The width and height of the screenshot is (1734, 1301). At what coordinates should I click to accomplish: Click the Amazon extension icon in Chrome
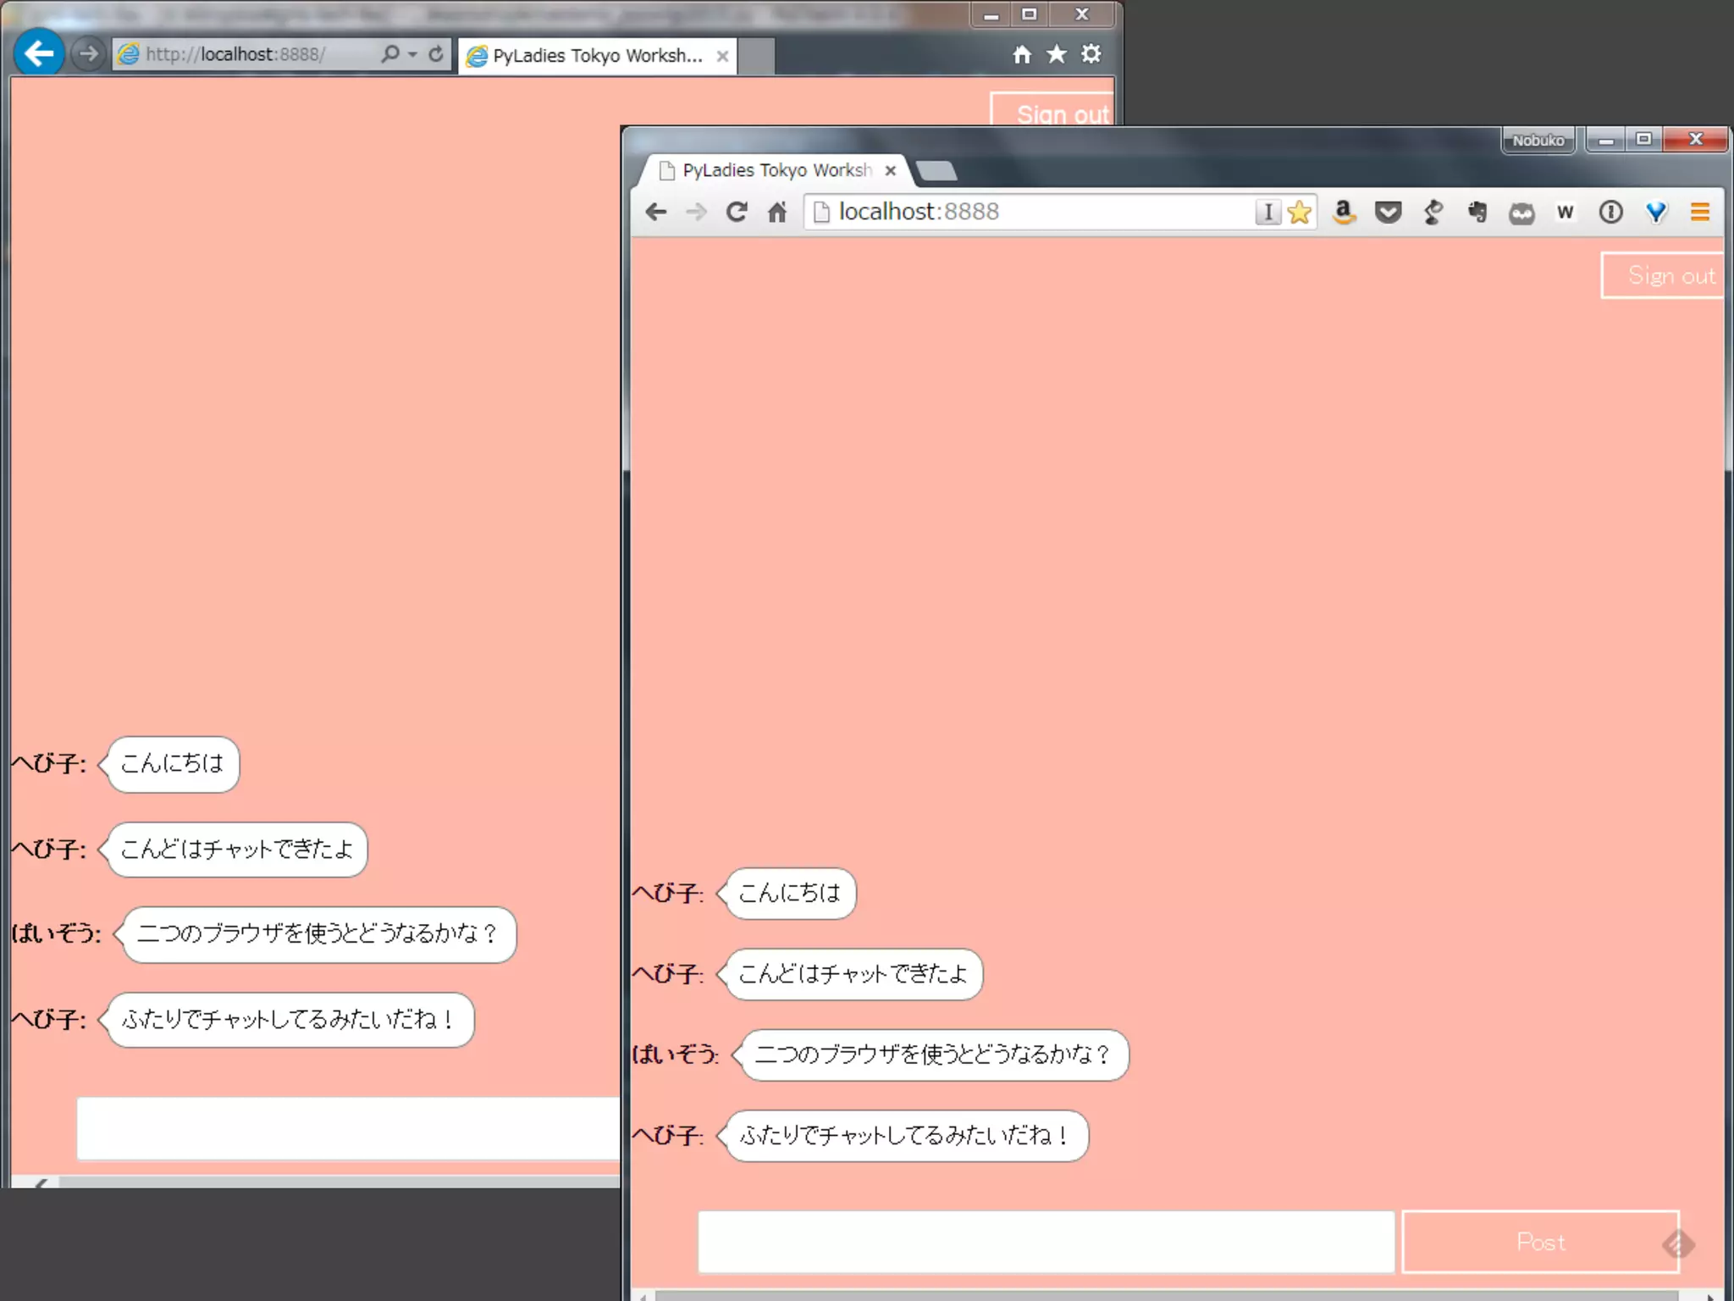pyautogui.click(x=1344, y=212)
